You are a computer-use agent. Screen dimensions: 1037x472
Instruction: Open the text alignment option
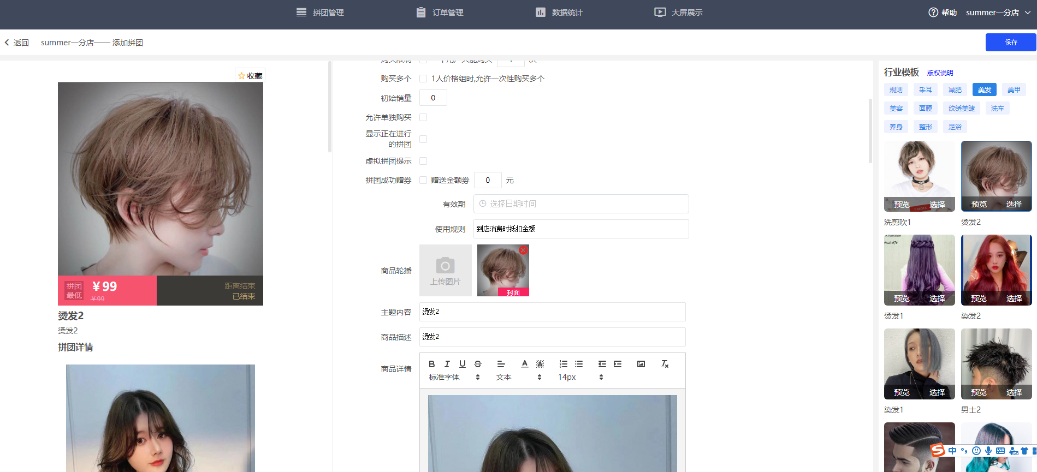point(501,364)
